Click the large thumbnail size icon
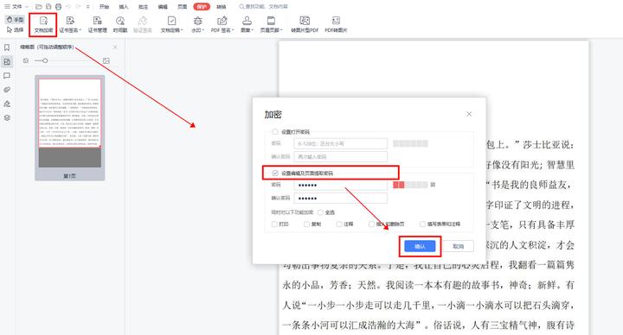The width and height of the screenshot is (623, 335). 106,60
